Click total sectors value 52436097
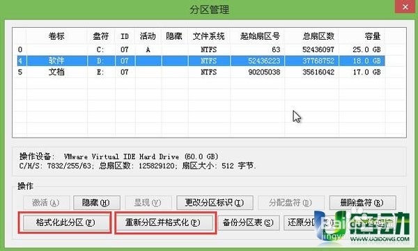The width and height of the screenshot is (418, 251). pyautogui.click(x=318, y=49)
